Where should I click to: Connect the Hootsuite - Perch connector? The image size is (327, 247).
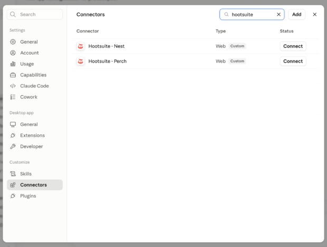(293, 61)
